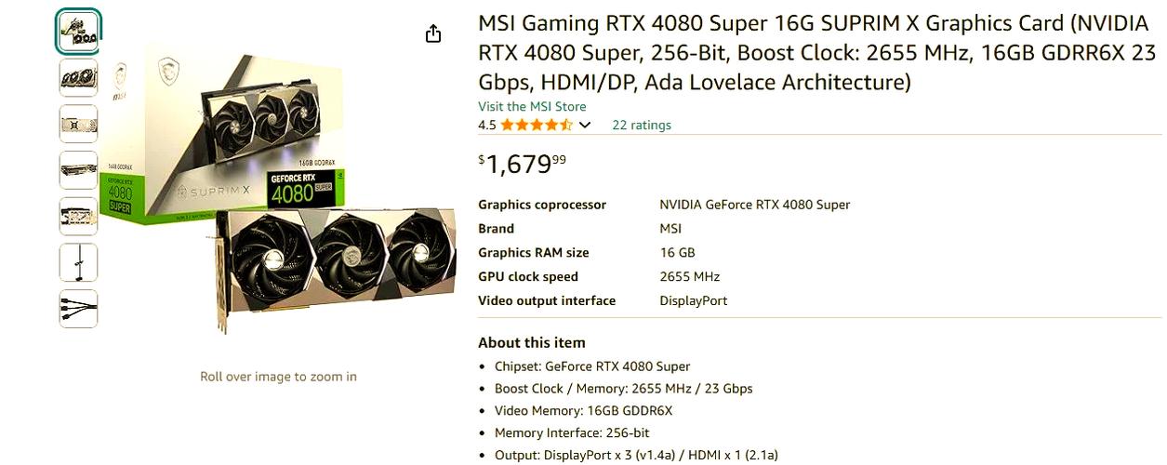Open the Visit the MSI Store link
The image size is (1167, 465).
[x=532, y=106]
